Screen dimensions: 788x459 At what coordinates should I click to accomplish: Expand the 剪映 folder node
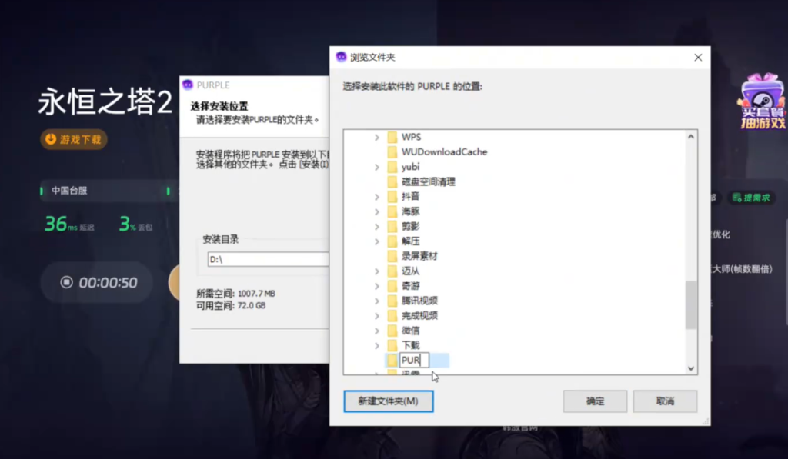click(x=377, y=227)
